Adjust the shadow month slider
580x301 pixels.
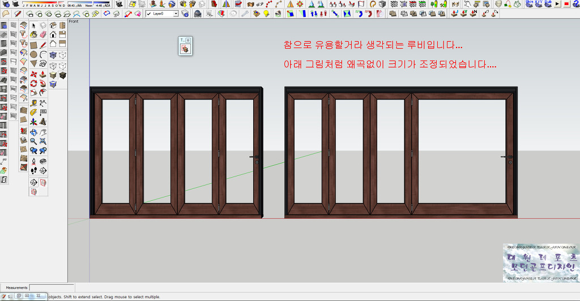44,3
